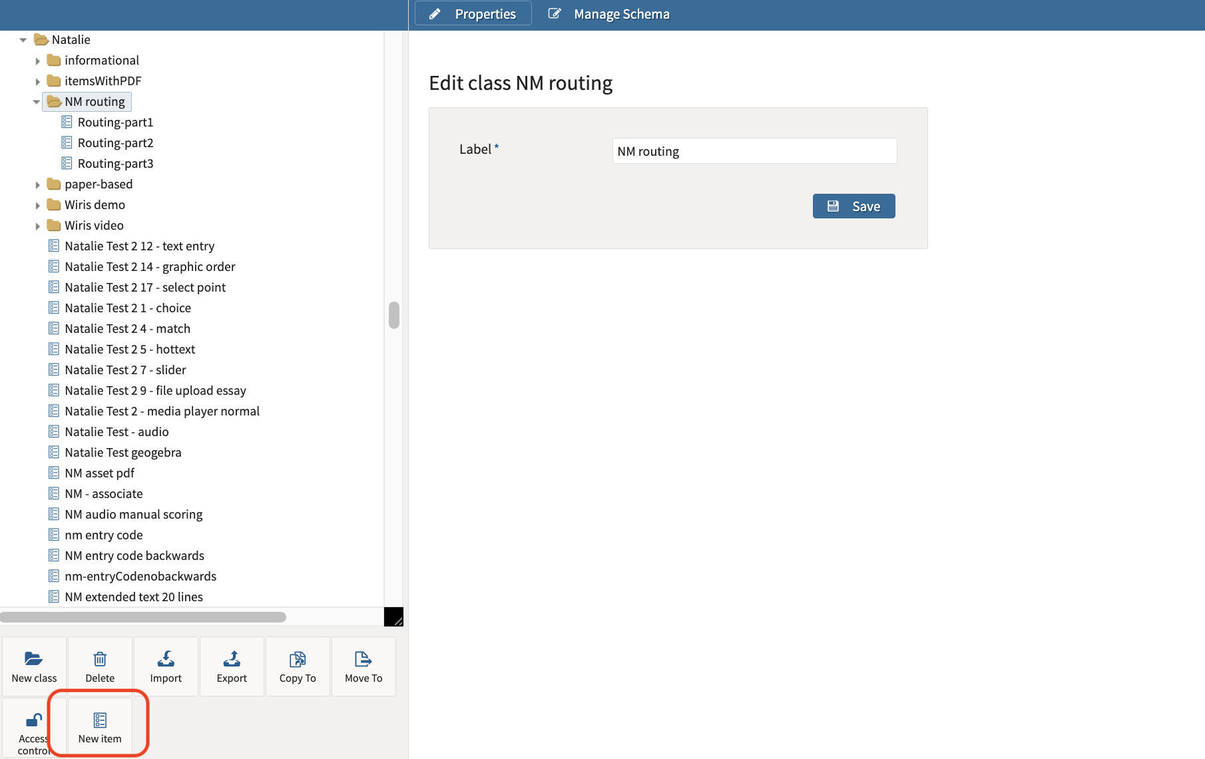The width and height of the screenshot is (1205, 759).
Task: Click the informational folder icon
Action: 54,60
